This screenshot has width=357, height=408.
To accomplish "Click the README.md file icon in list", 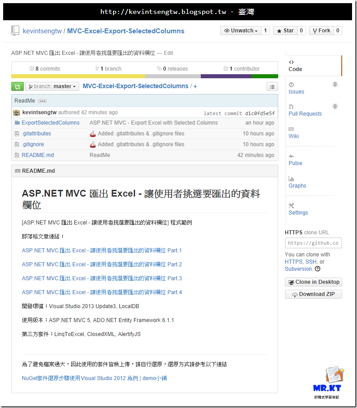I will click(x=17, y=155).
